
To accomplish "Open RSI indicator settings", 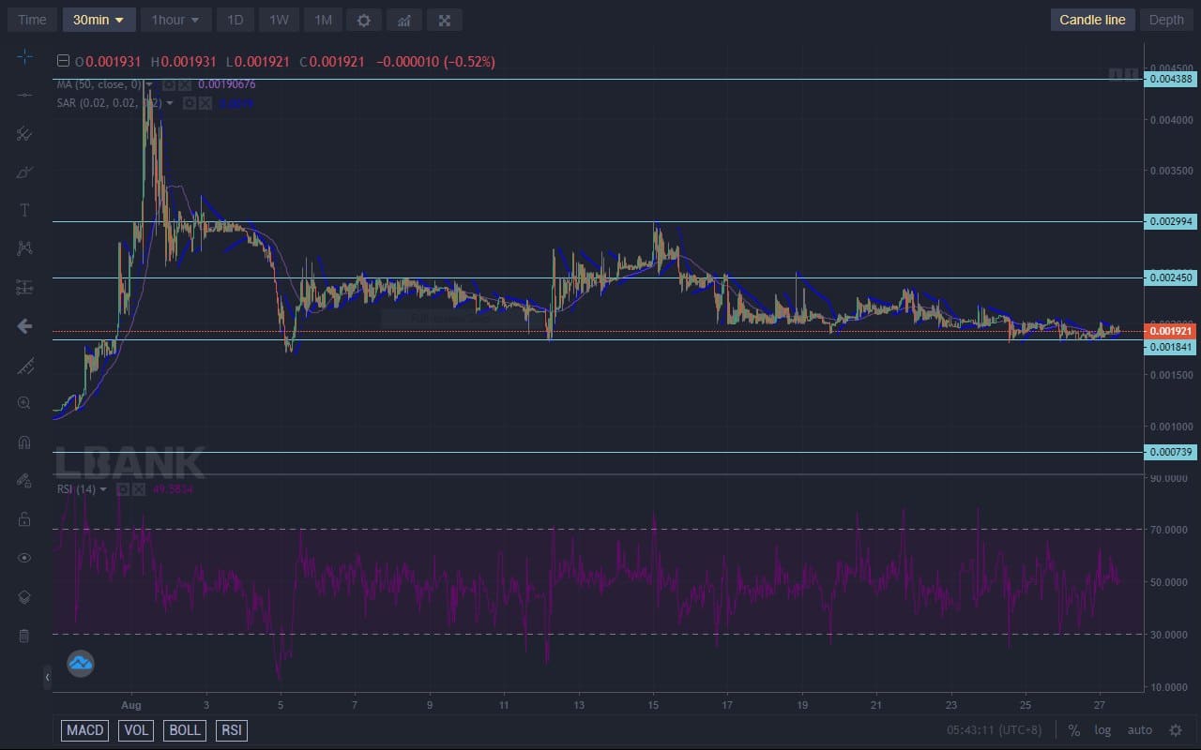I will coord(123,489).
